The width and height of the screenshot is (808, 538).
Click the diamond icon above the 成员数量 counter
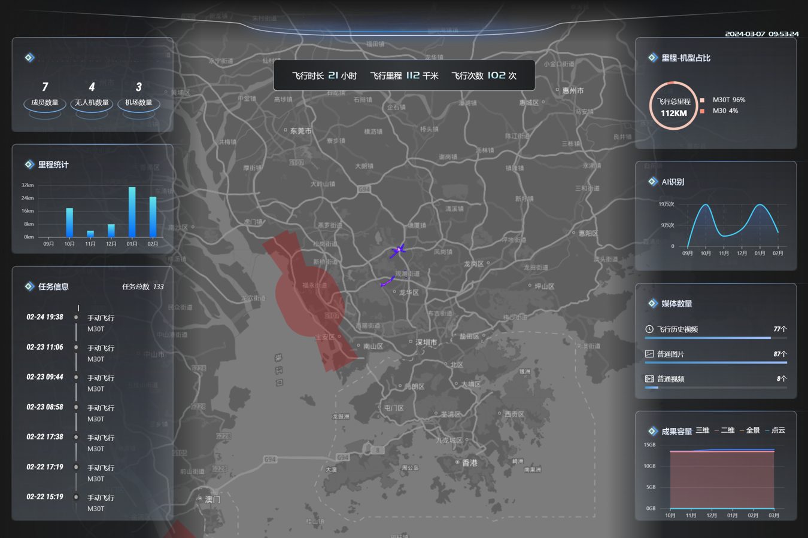29,57
